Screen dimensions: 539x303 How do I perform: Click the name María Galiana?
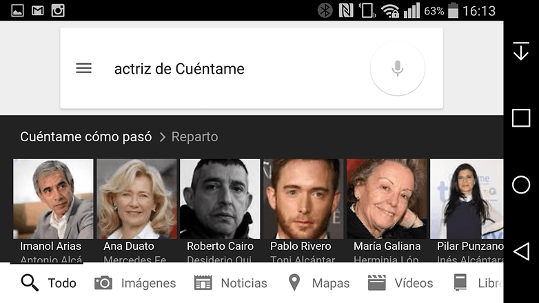[387, 246]
